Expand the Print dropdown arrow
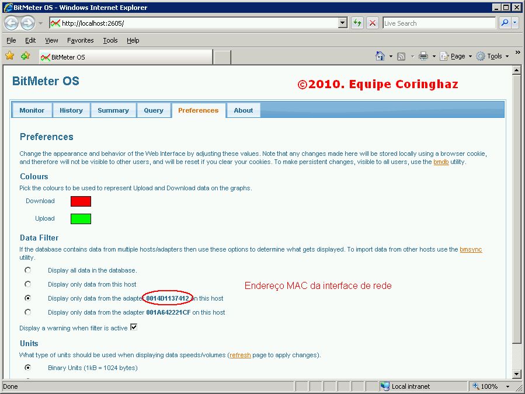The width and height of the screenshot is (525, 394). click(434, 56)
